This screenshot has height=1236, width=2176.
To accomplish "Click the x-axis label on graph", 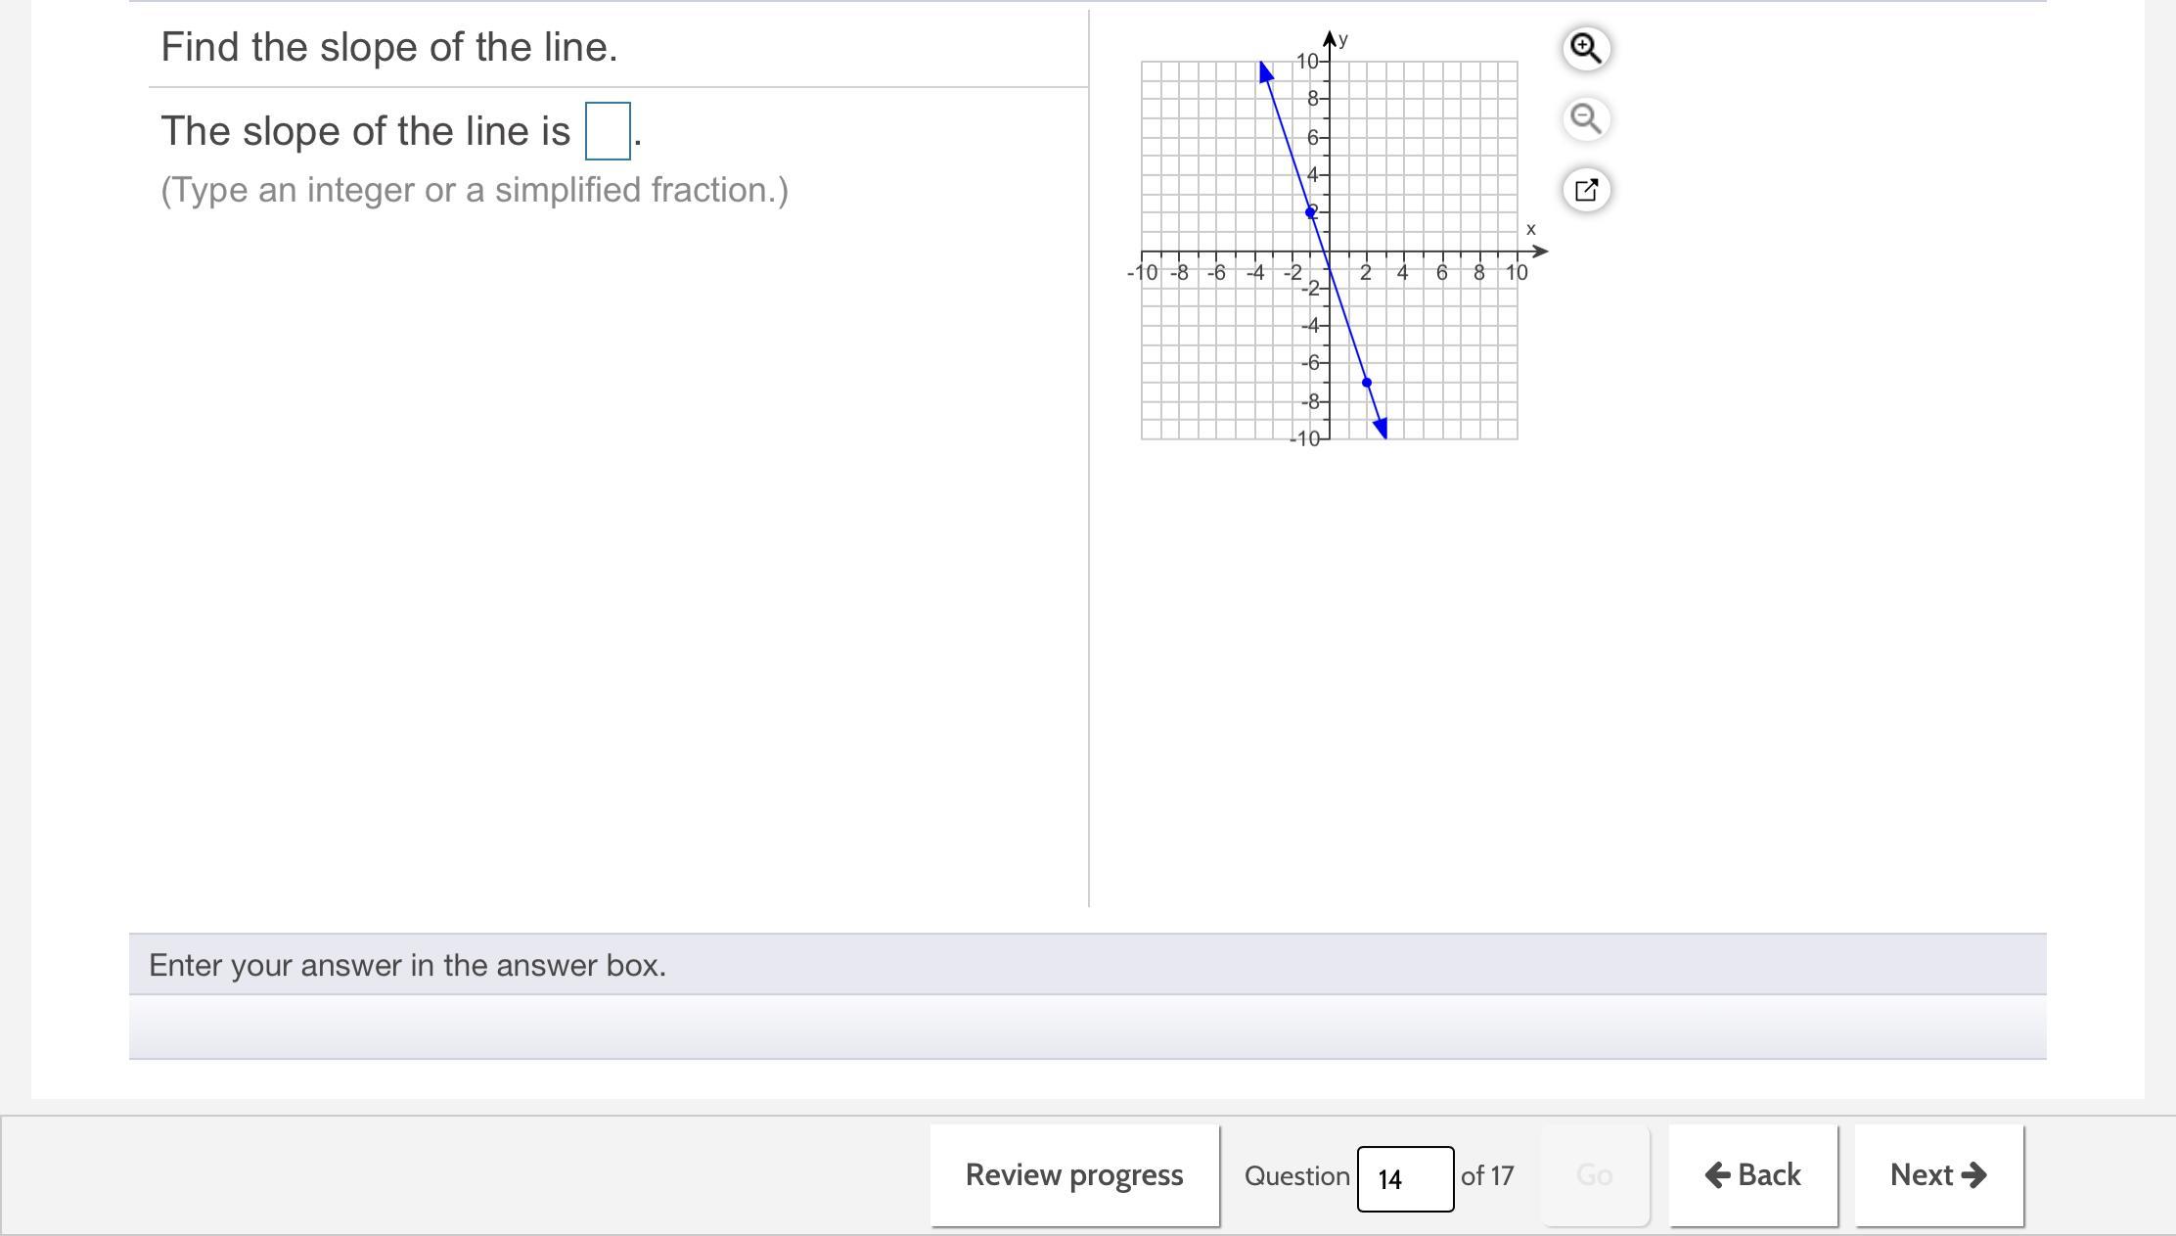I will [1531, 229].
